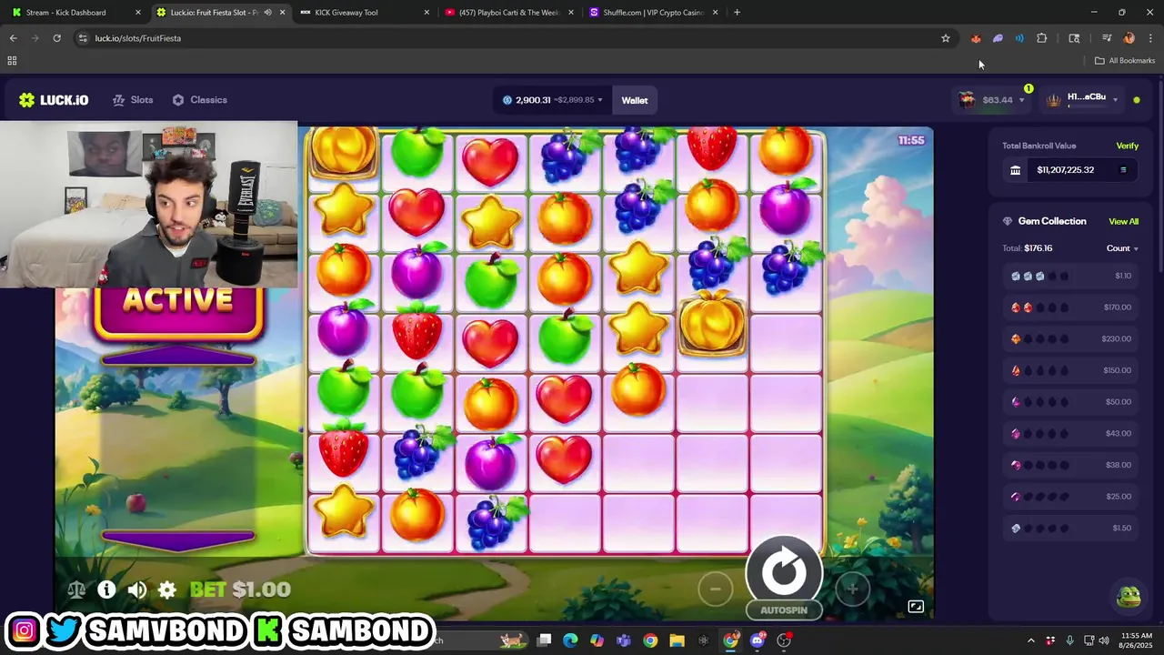Increase bet with plus button
This screenshot has width=1164, height=655.
pos(852,589)
